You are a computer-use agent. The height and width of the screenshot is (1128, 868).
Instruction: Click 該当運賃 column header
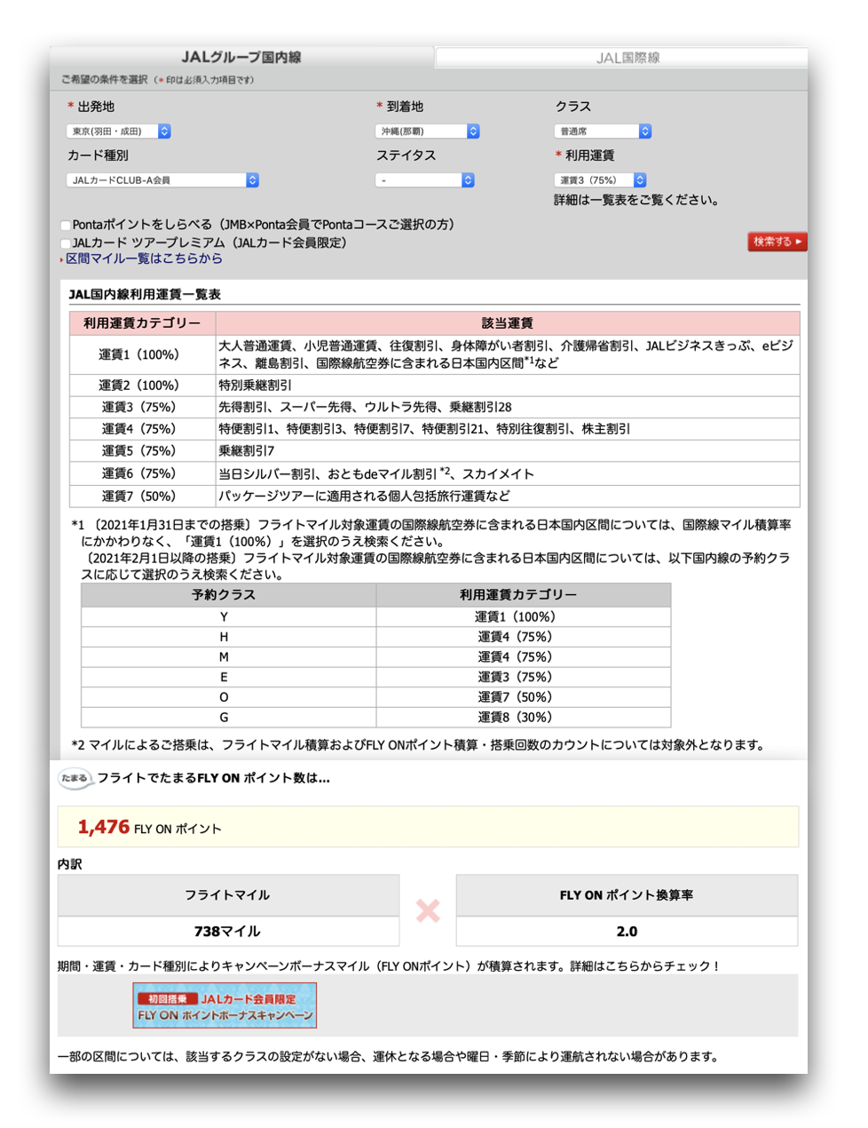point(508,323)
